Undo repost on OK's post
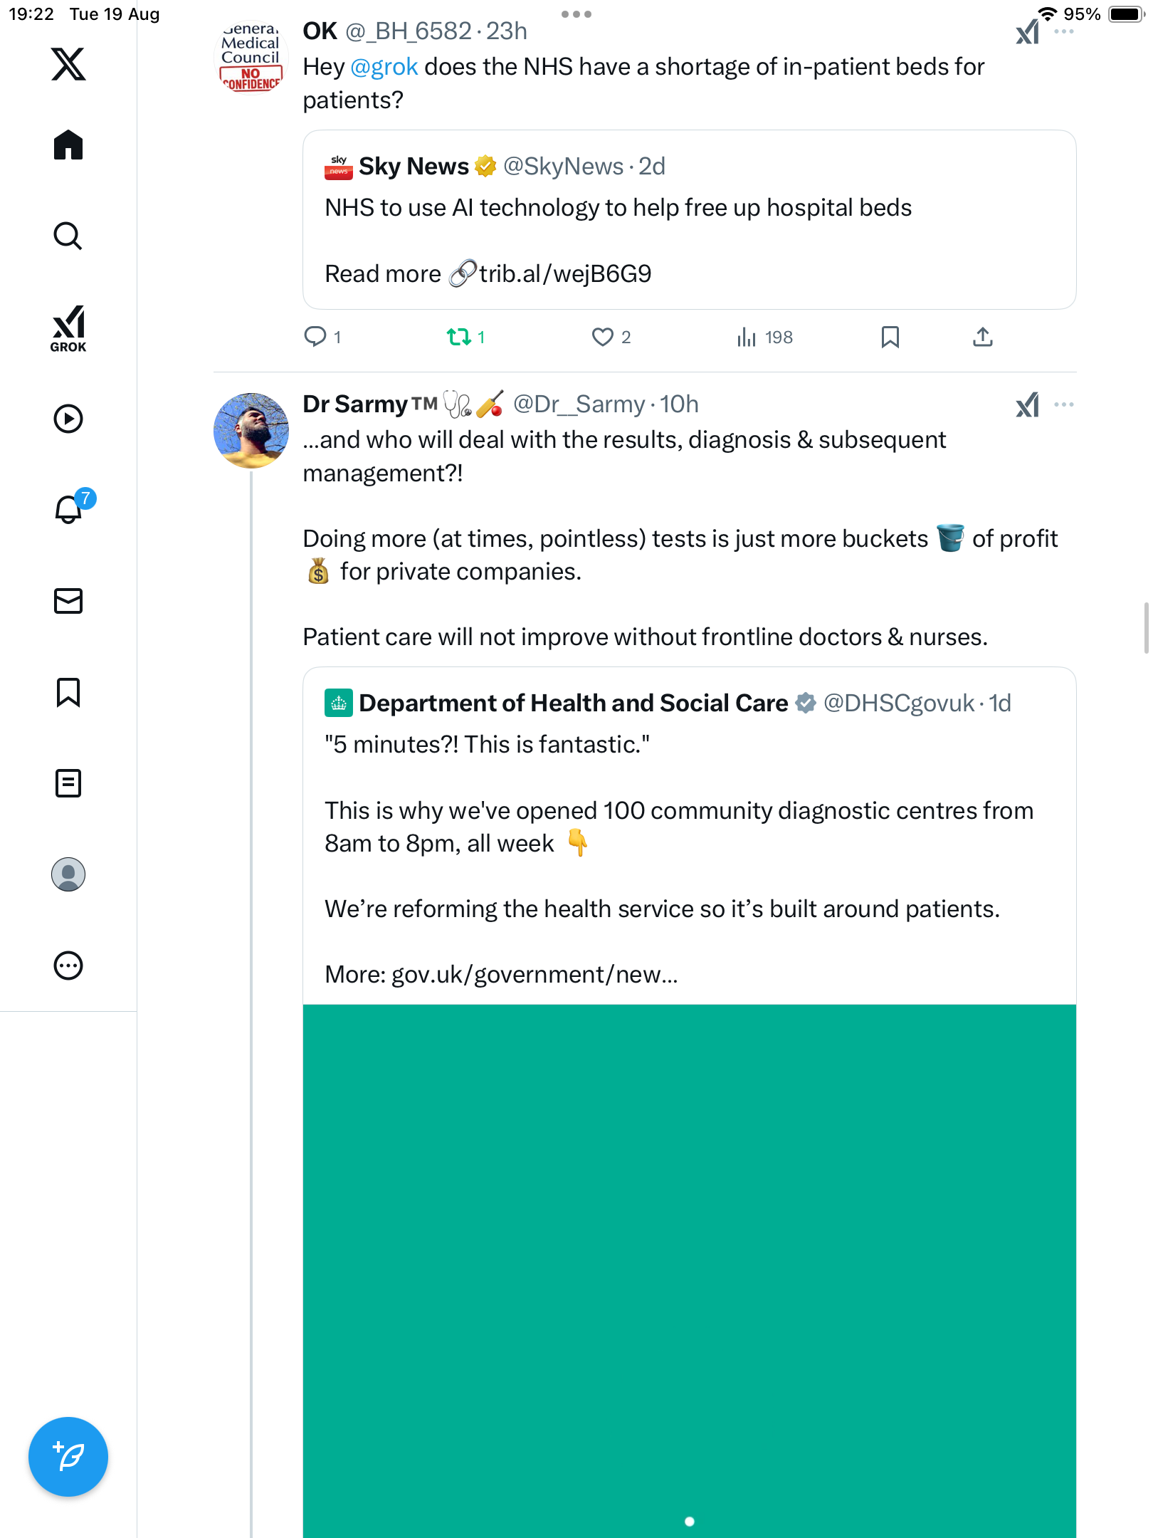Viewport: 1153px width, 1538px height. tap(458, 337)
